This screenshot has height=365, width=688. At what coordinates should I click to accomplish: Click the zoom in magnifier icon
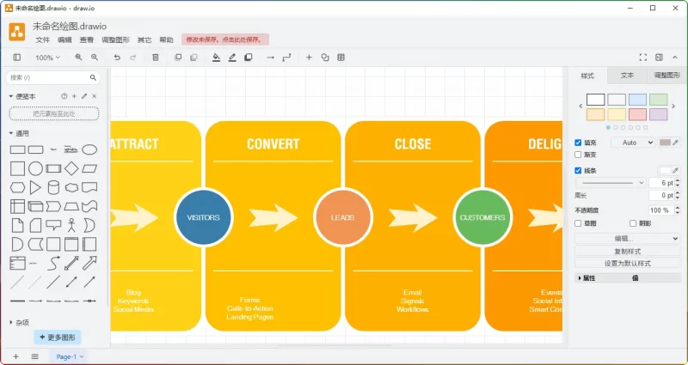[79, 58]
